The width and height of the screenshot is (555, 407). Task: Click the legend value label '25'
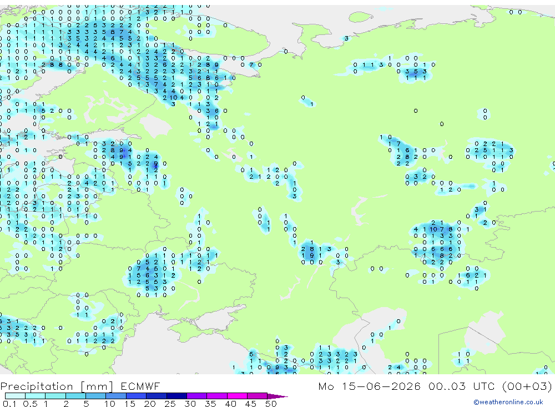coord(170,404)
